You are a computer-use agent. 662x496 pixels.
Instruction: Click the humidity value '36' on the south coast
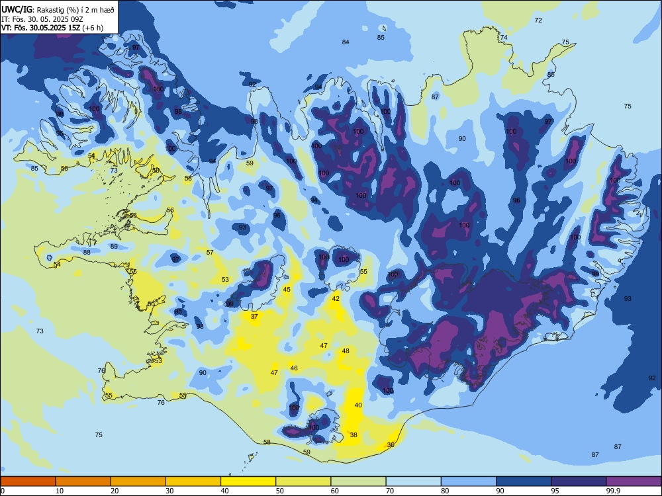tap(391, 445)
